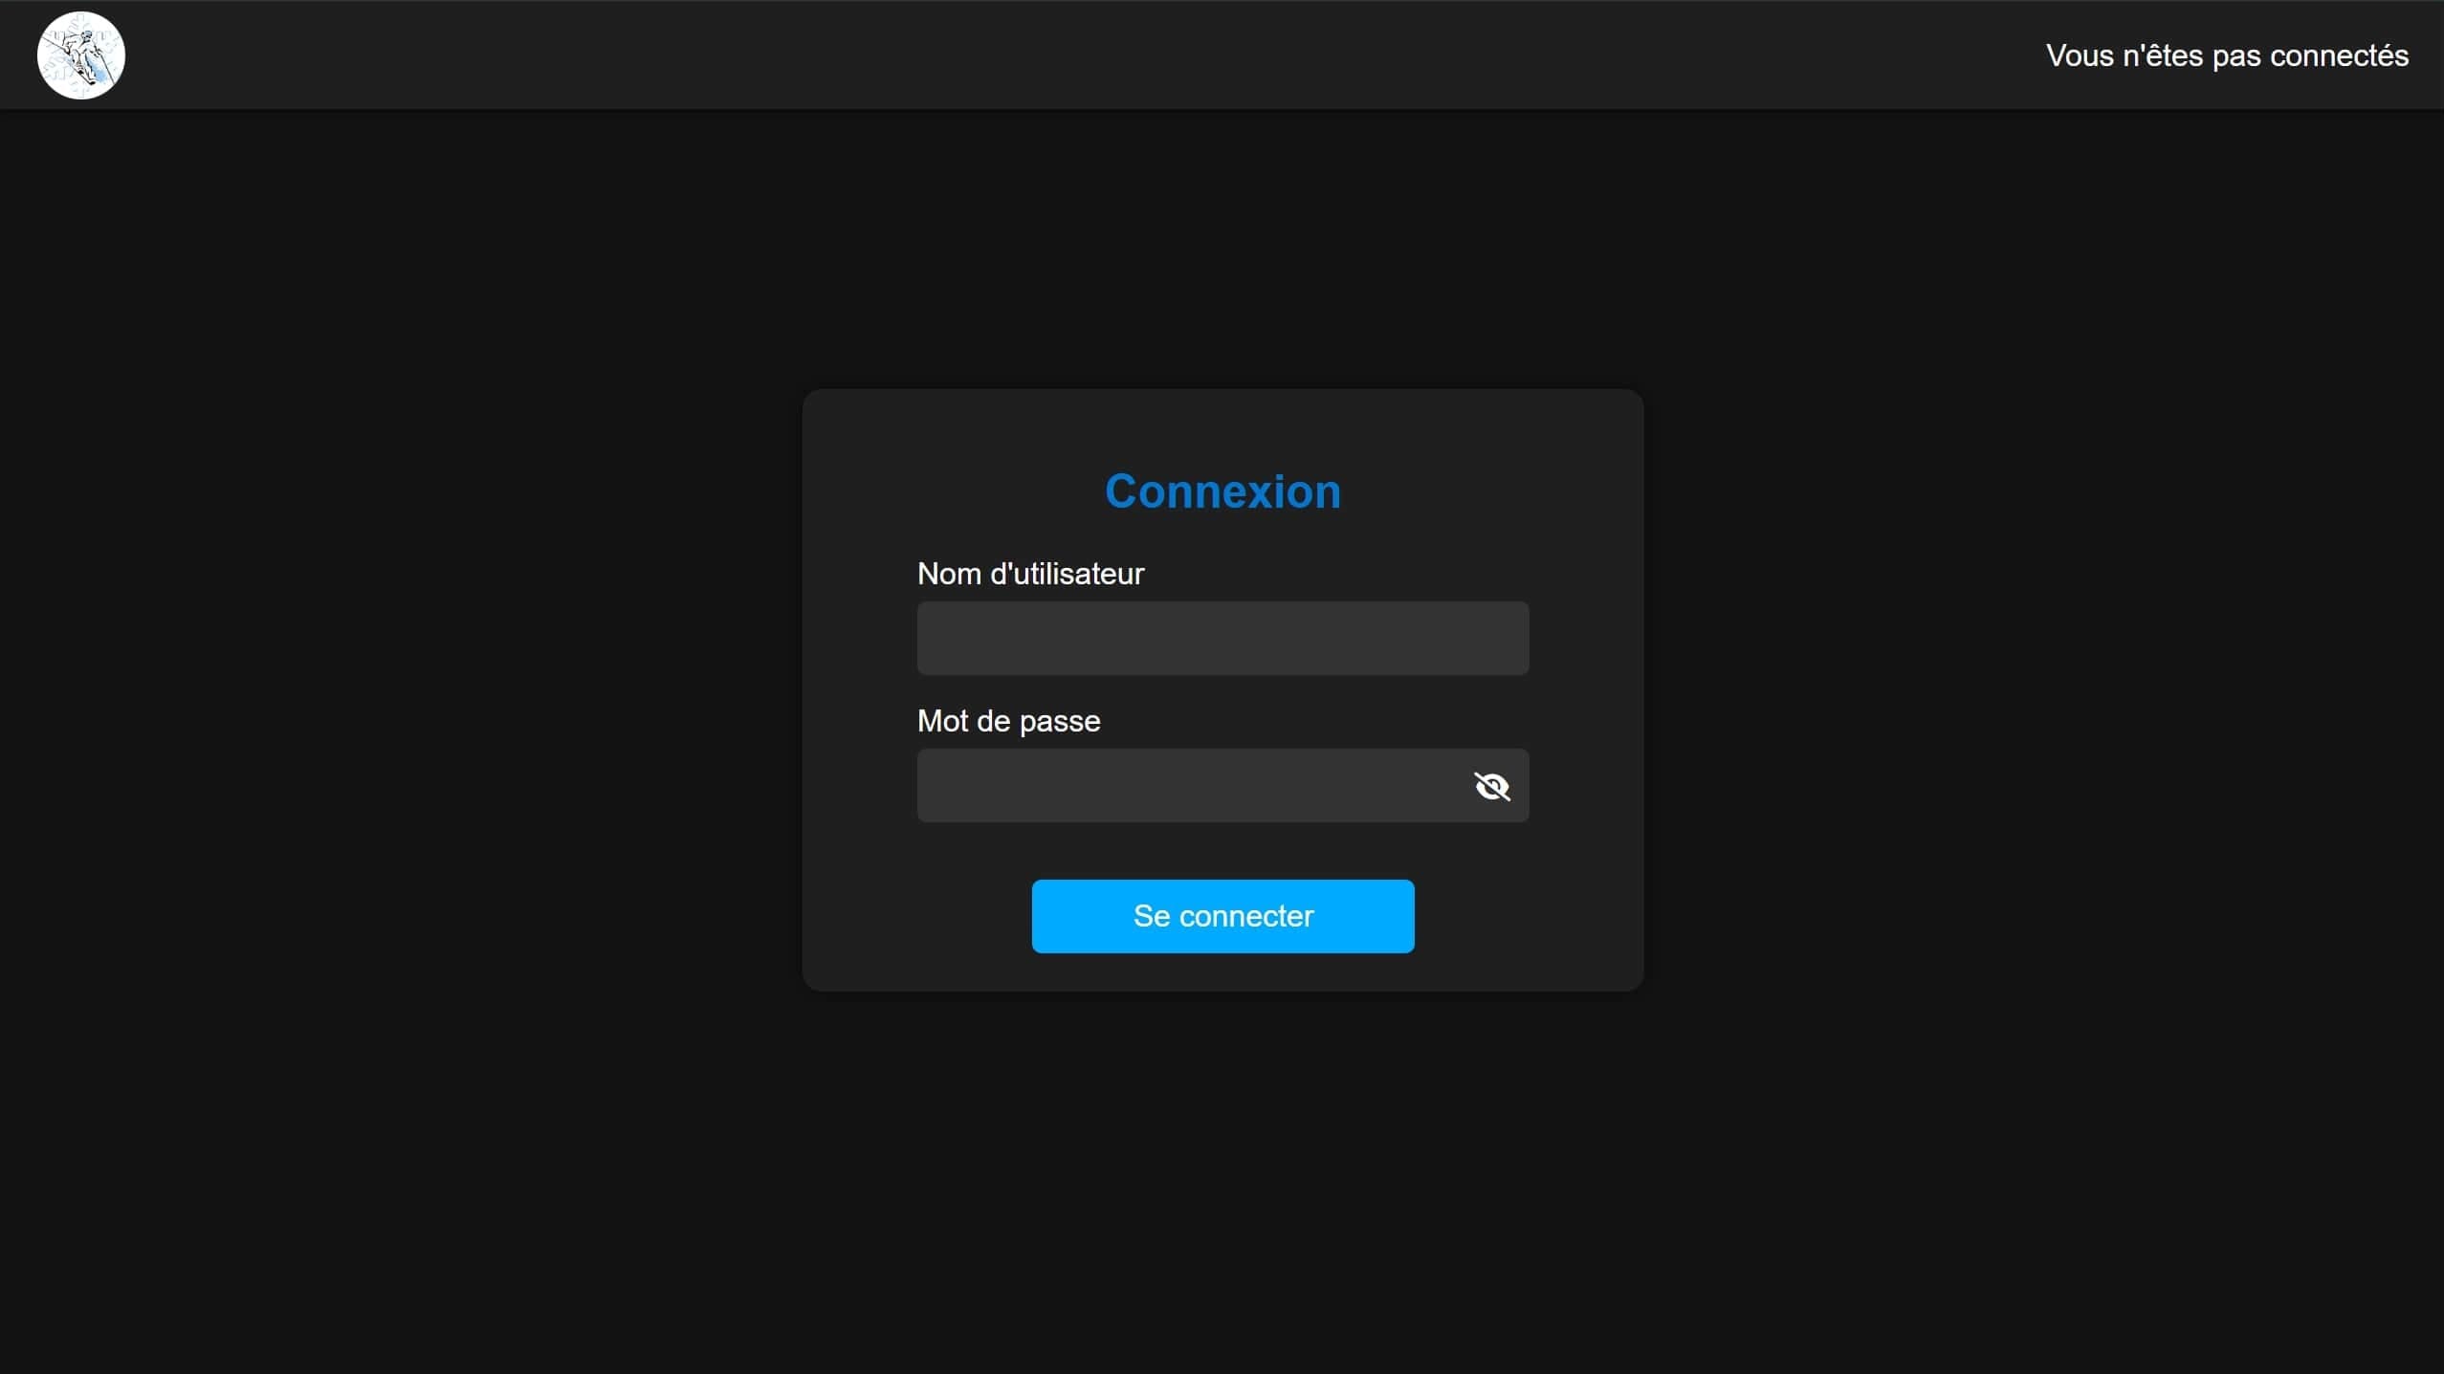Click the blue Connexion title text

coord(1222,491)
